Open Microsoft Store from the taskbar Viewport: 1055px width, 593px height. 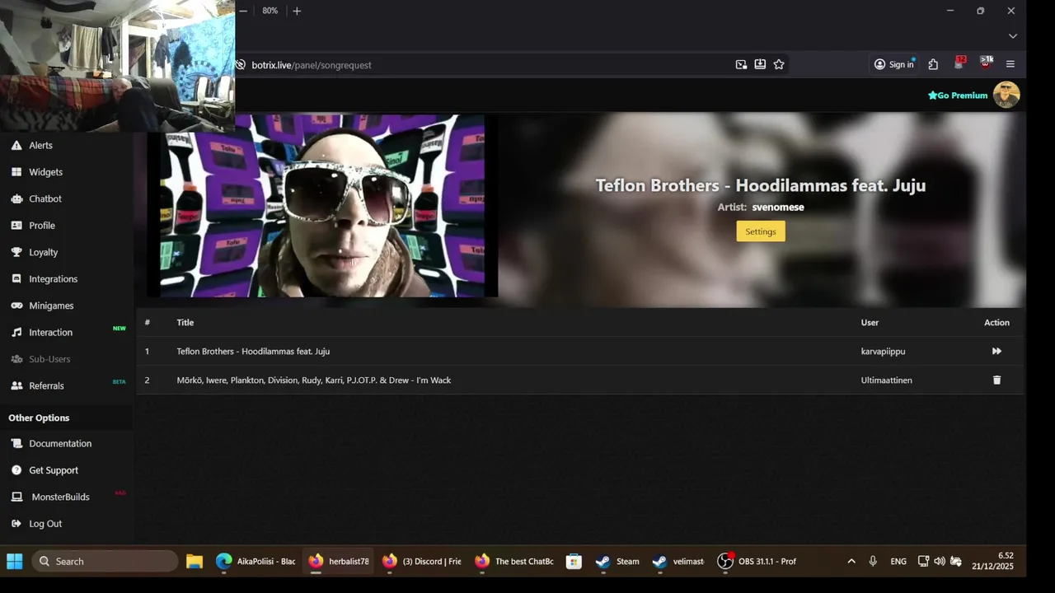point(574,562)
